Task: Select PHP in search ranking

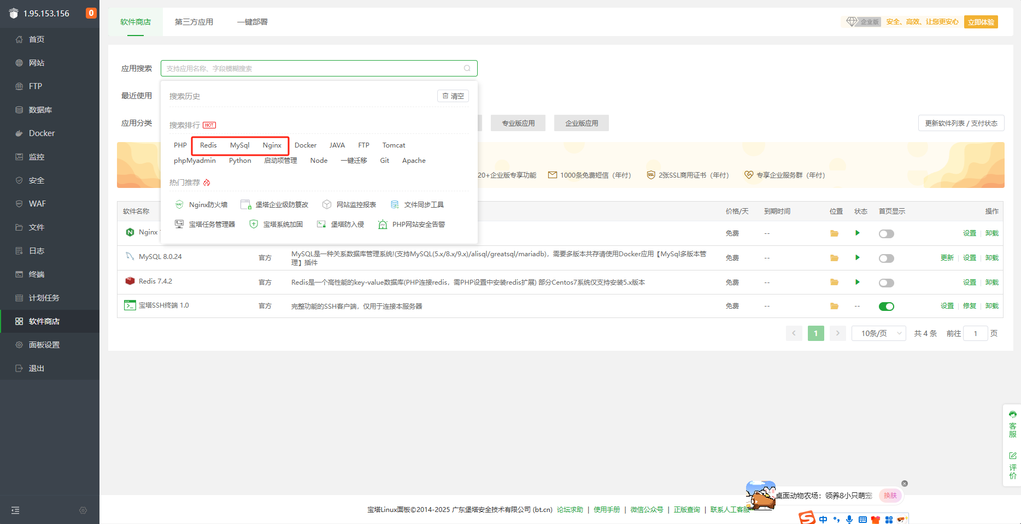Action: [x=180, y=145]
